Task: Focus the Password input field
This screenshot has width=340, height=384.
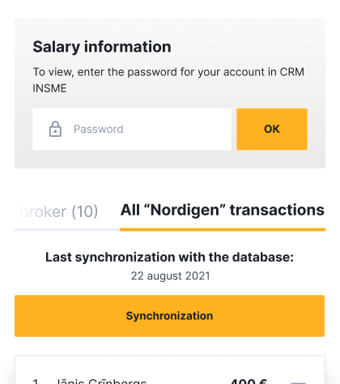Action: click(132, 129)
